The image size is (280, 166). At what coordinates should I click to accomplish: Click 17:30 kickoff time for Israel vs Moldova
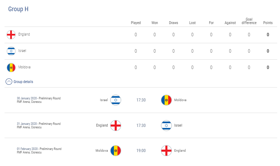pyautogui.click(x=141, y=100)
